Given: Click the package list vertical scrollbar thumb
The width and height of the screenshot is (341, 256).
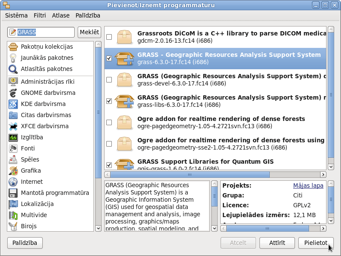Looking at the screenshot, I should click(331, 95).
